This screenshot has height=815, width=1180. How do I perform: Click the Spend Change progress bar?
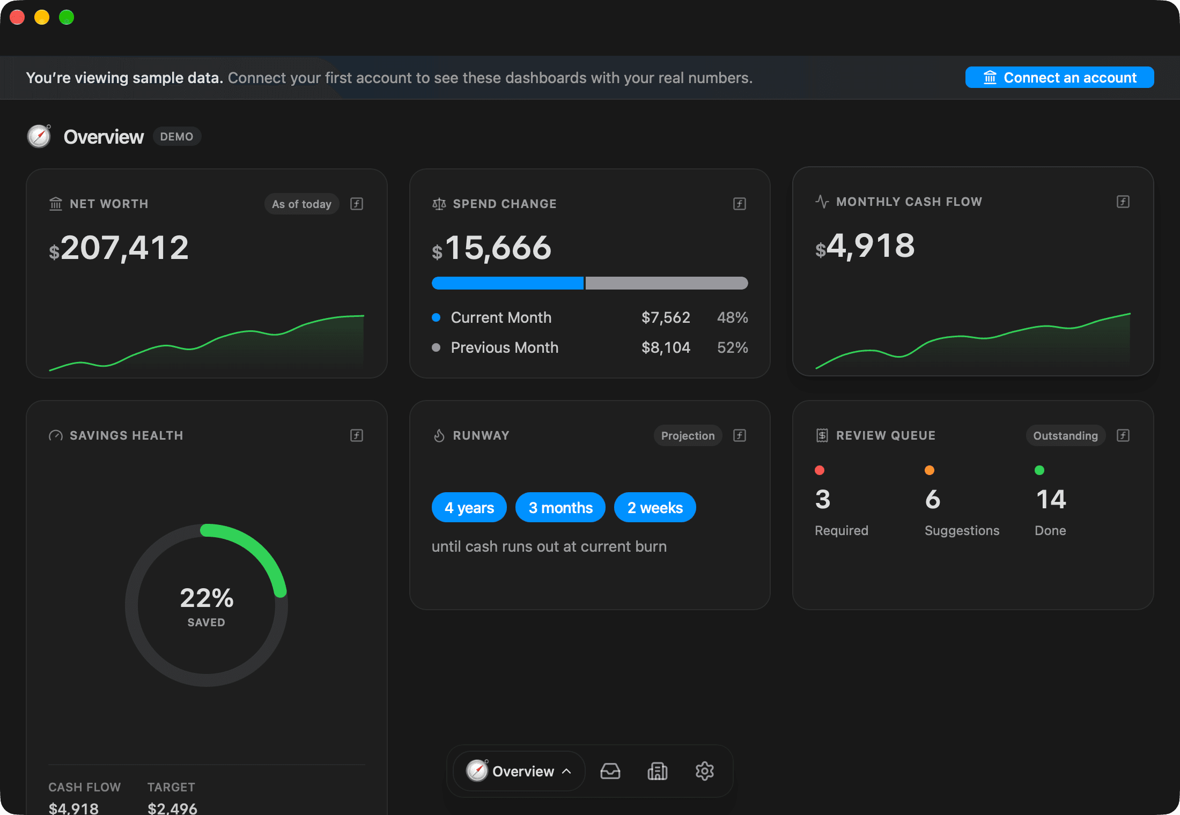coord(590,283)
